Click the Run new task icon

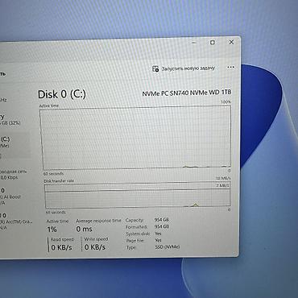[155, 68]
